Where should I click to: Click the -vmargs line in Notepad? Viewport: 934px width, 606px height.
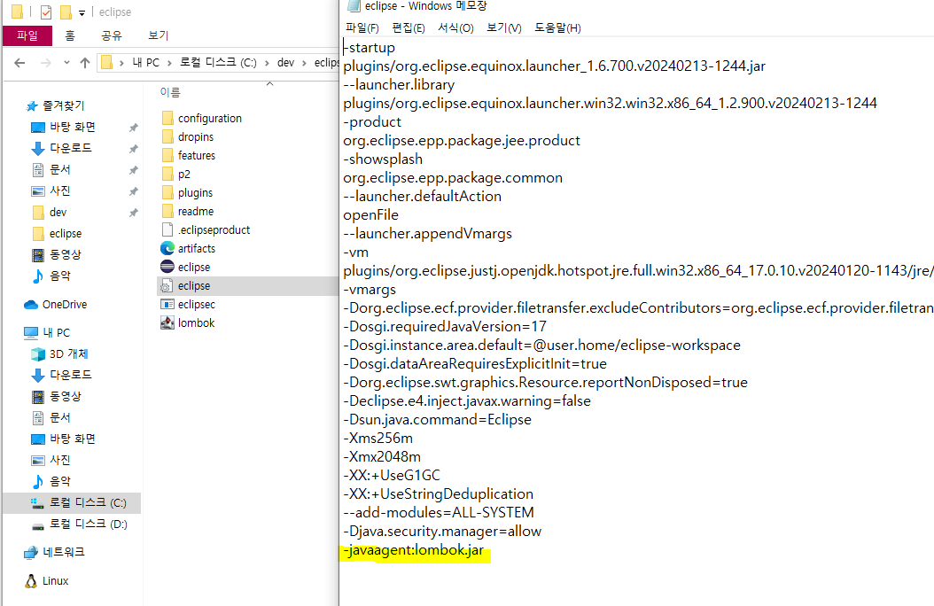[370, 290]
